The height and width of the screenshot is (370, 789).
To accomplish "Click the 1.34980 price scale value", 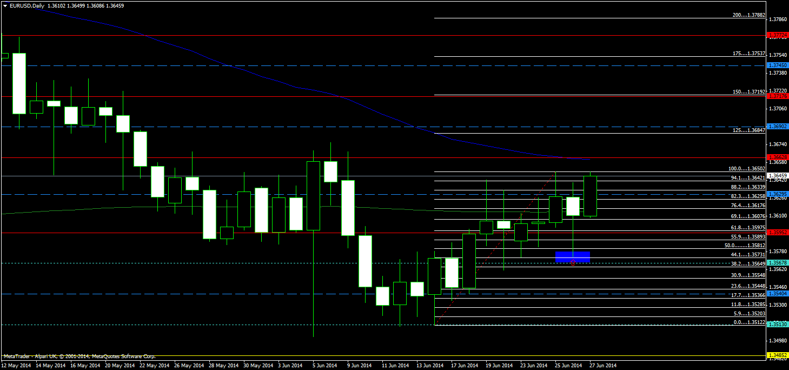I will [779, 341].
